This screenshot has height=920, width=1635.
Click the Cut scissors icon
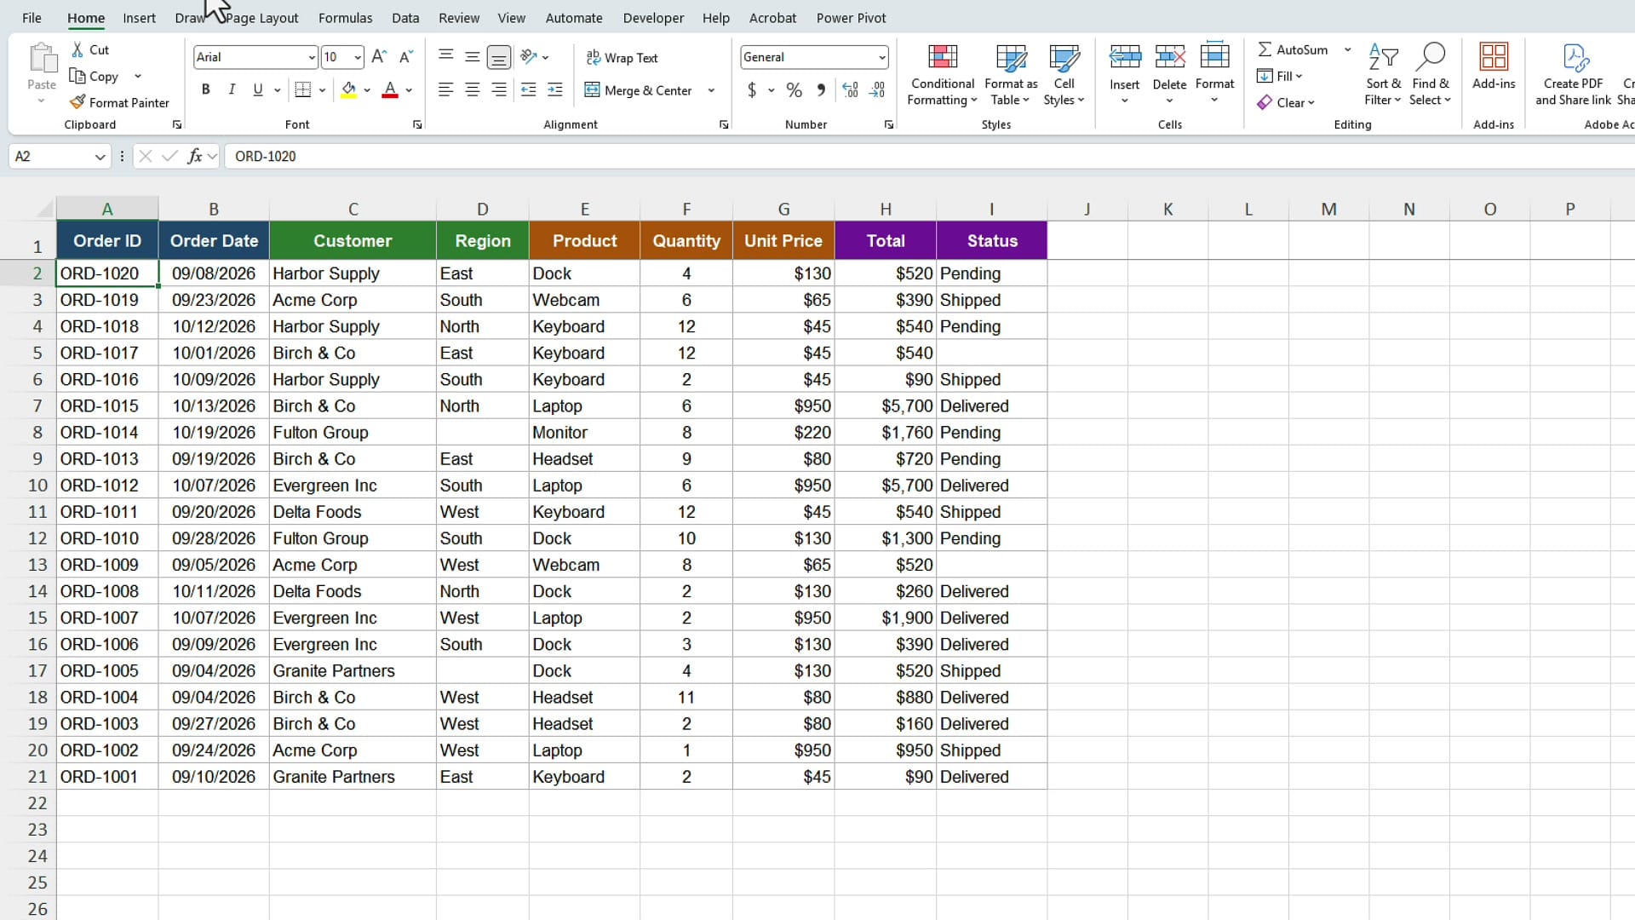(77, 49)
